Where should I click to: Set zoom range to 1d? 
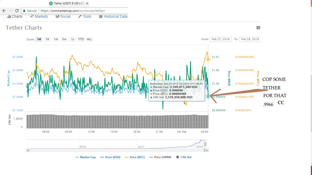pyautogui.click(x=39, y=39)
